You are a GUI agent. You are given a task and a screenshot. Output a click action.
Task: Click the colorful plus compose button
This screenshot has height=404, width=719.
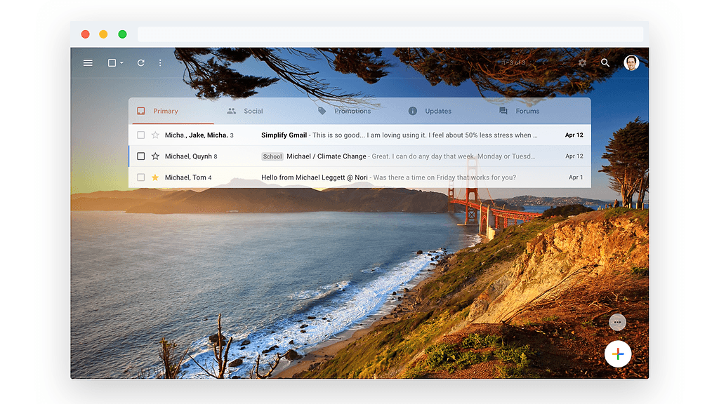click(618, 354)
